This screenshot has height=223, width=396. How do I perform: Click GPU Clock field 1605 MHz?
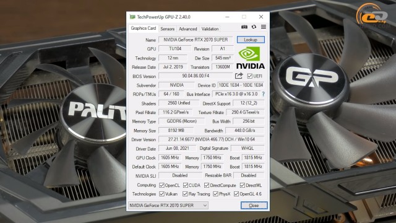[170, 157]
